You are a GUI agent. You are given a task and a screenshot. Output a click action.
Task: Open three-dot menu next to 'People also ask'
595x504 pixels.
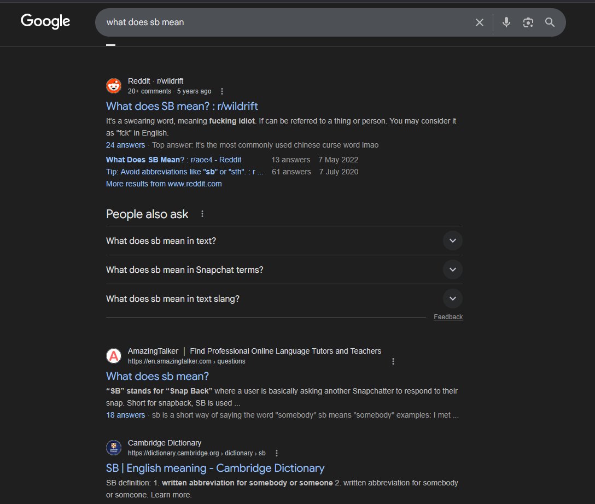pyautogui.click(x=202, y=214)
